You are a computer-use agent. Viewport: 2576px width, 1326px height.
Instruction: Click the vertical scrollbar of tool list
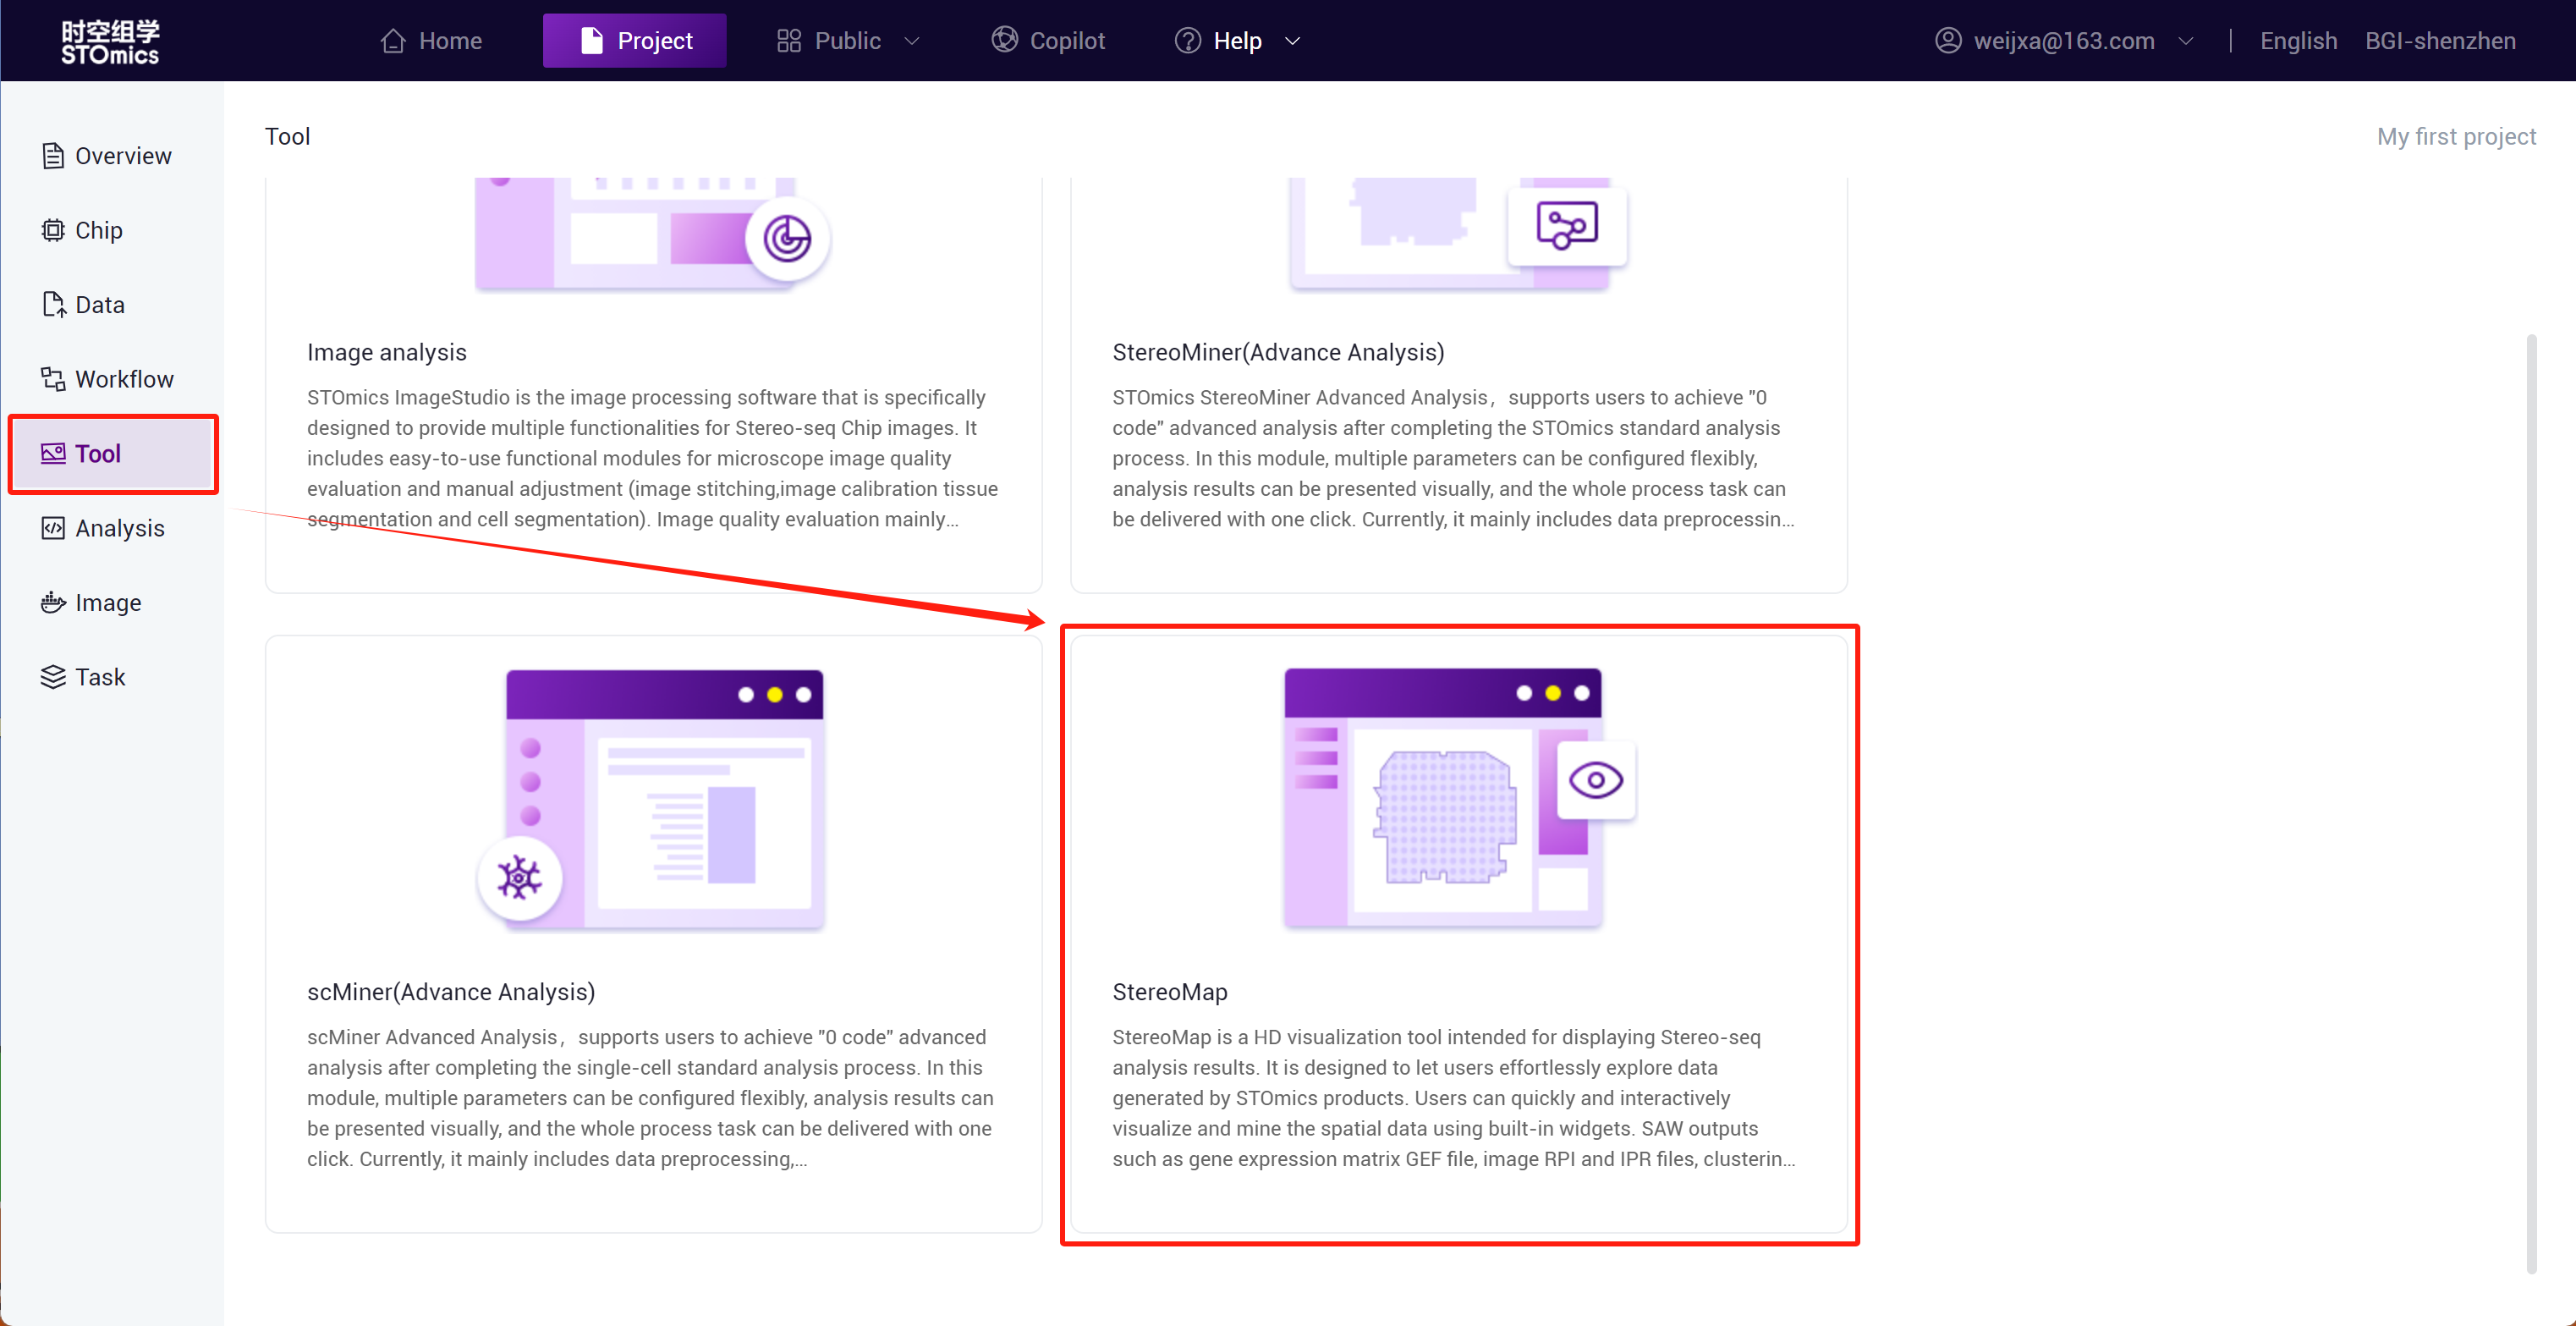coord(2531,804)
